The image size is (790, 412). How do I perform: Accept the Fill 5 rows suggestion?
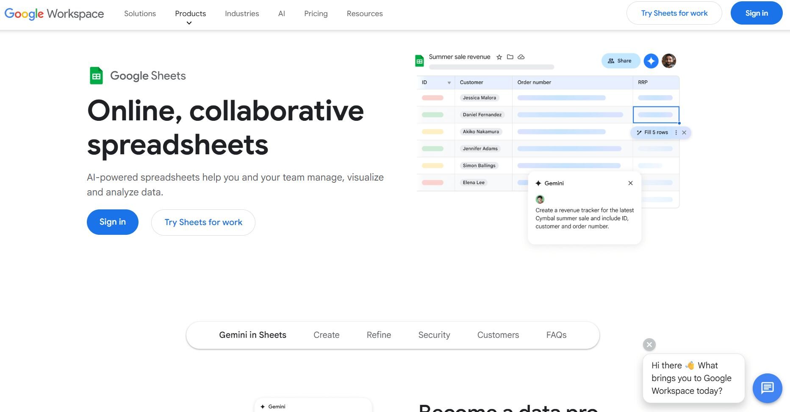(653, 132)
